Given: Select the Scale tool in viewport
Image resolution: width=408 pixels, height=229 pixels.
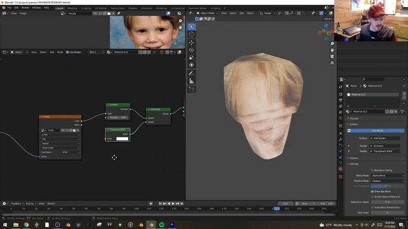Looking at the screenshot, I should pos(191,58).
